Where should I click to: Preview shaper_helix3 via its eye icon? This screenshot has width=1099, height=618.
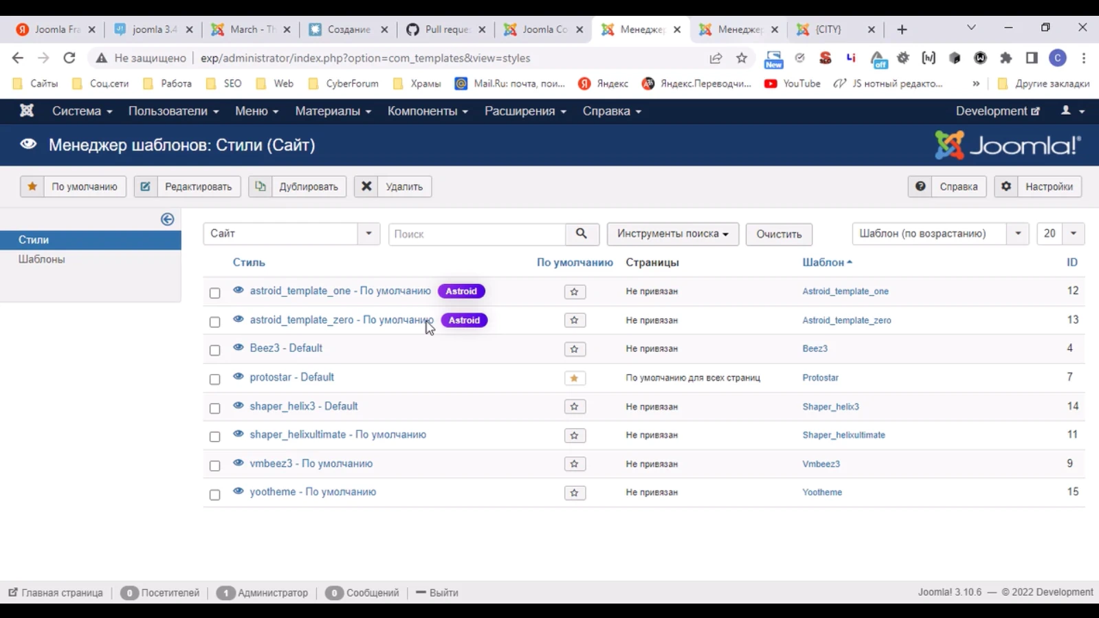click(x=238, y=405)
